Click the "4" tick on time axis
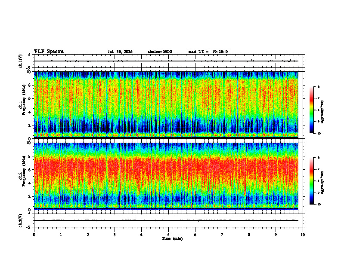Image resolution: width=341 pixels, height=263 pixels. point(142,235)
